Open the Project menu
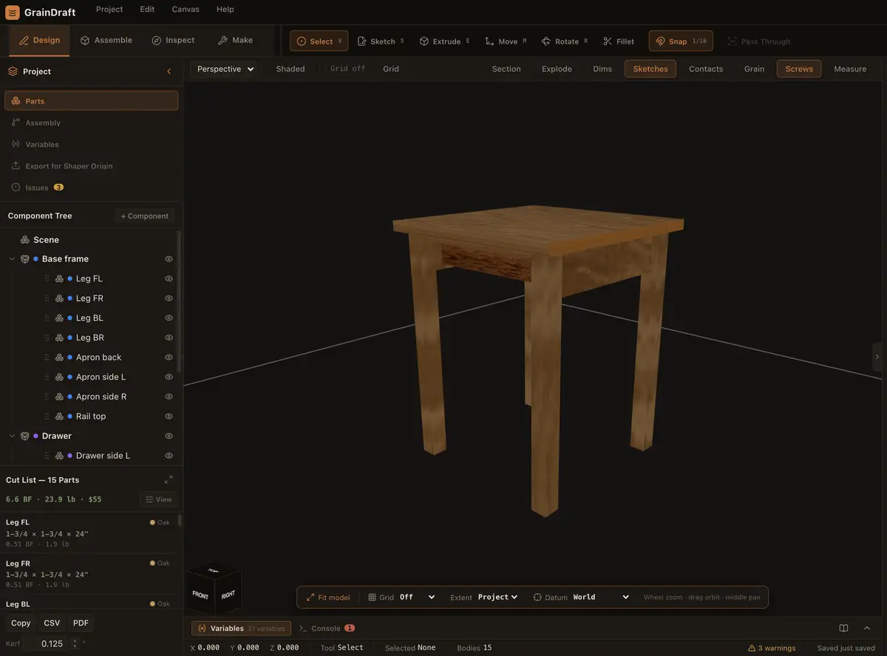 point(109,9)
